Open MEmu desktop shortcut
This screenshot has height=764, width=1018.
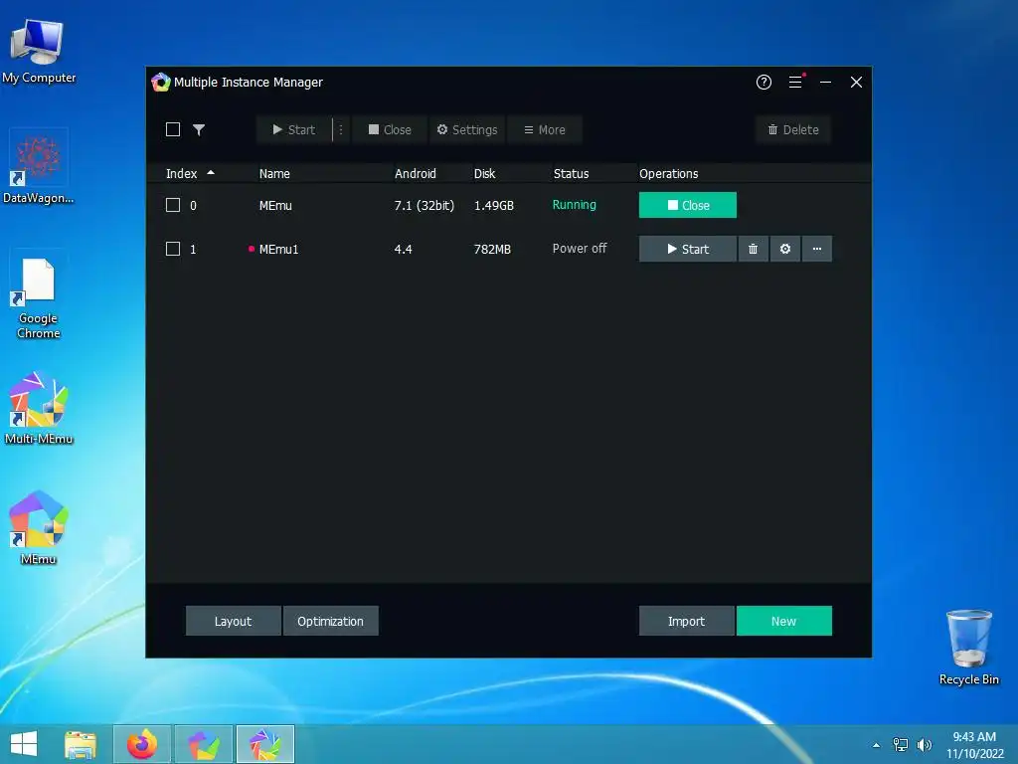click(x=39, y=527)
